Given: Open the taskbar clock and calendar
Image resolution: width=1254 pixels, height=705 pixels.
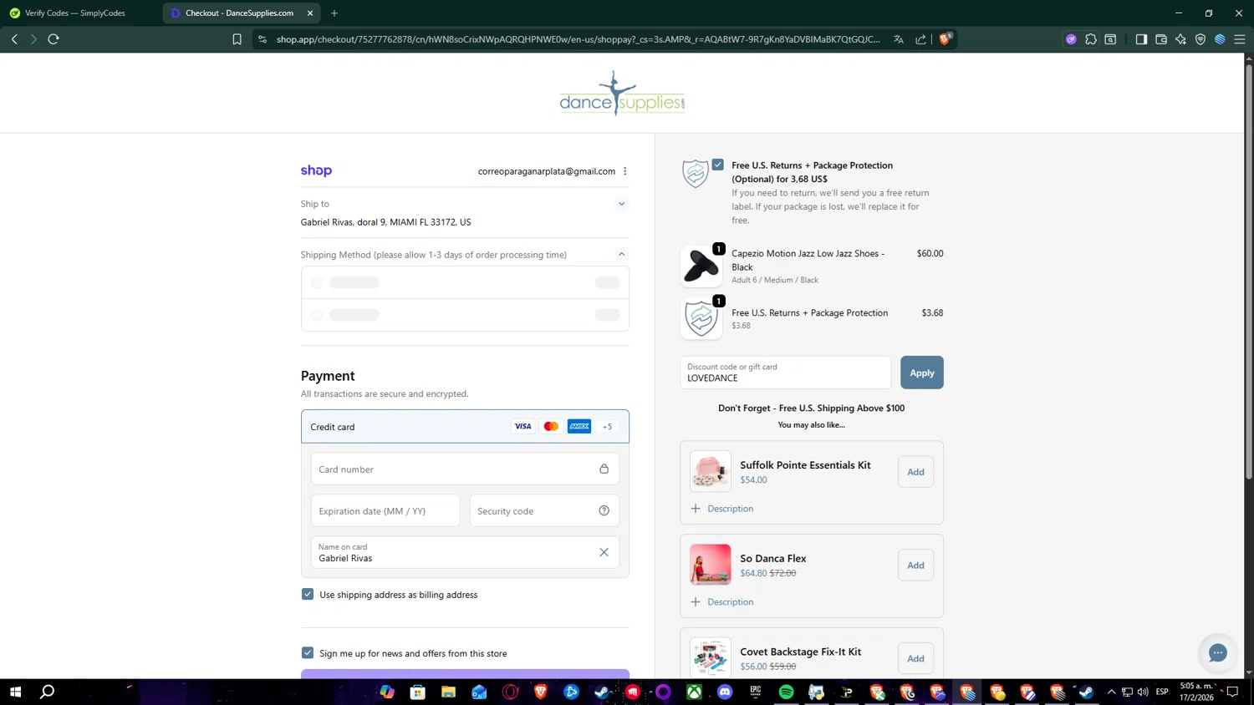Looking at the screenshot, I should point(1196,692).
